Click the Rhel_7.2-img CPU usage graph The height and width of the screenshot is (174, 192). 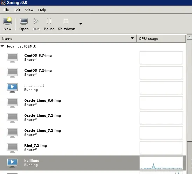[161, 148]
